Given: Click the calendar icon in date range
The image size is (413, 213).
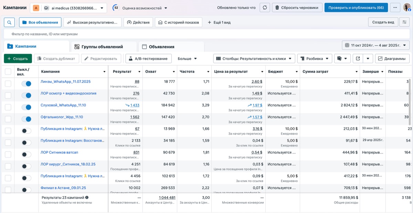Looking at the screenshot, I should click(x=347, y=45).
